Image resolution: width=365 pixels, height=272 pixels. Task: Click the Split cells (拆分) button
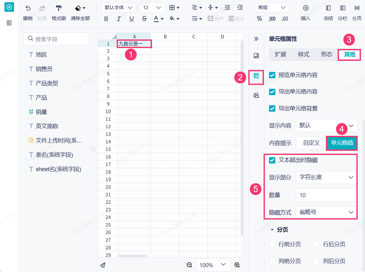click(x=236, y=18)
